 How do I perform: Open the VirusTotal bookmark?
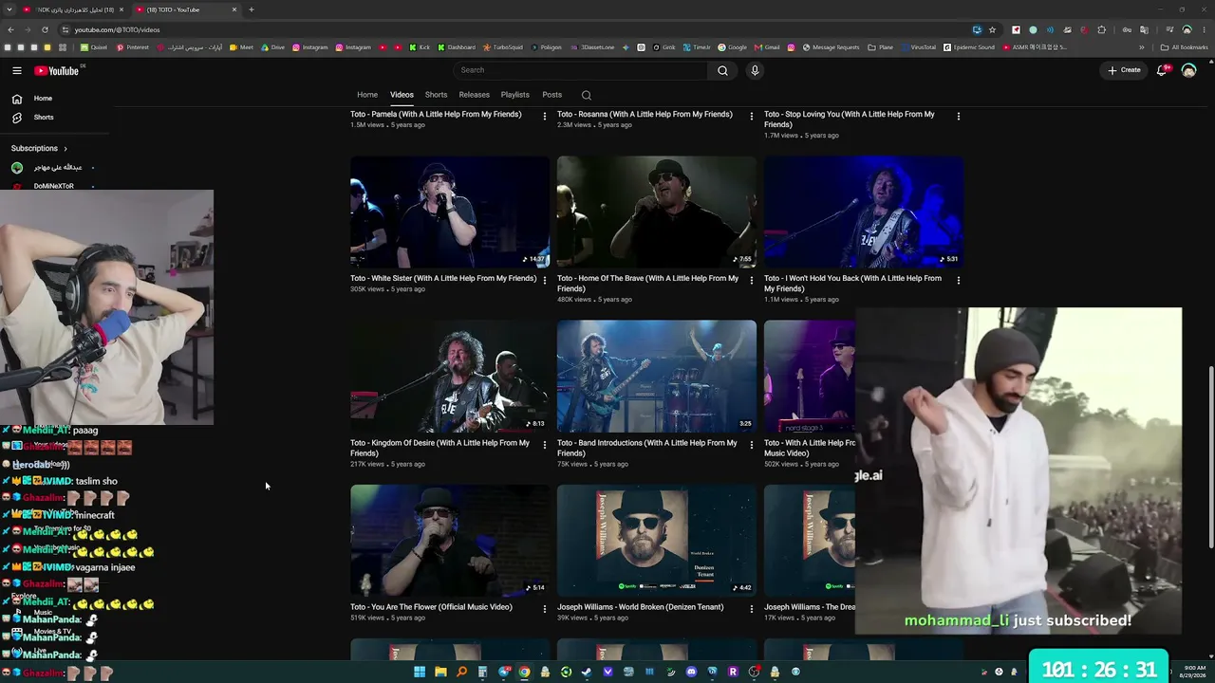pyautogui.click(x=918, y=47)
